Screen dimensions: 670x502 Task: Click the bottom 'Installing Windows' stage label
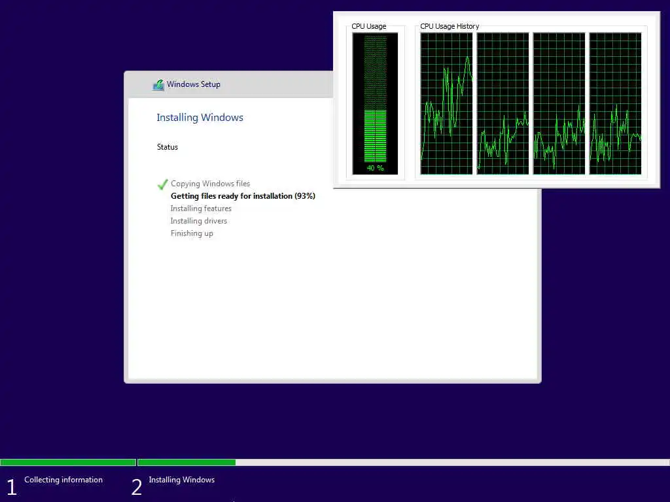tap(182, 480)
